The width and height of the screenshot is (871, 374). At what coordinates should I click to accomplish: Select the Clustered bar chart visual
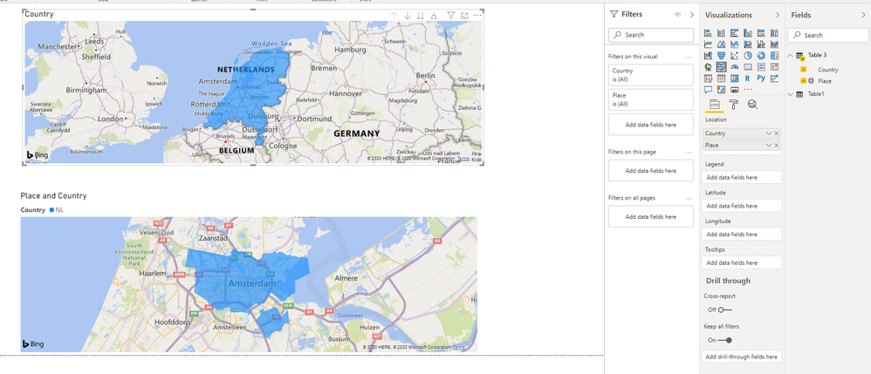click(x=734, y=33)
